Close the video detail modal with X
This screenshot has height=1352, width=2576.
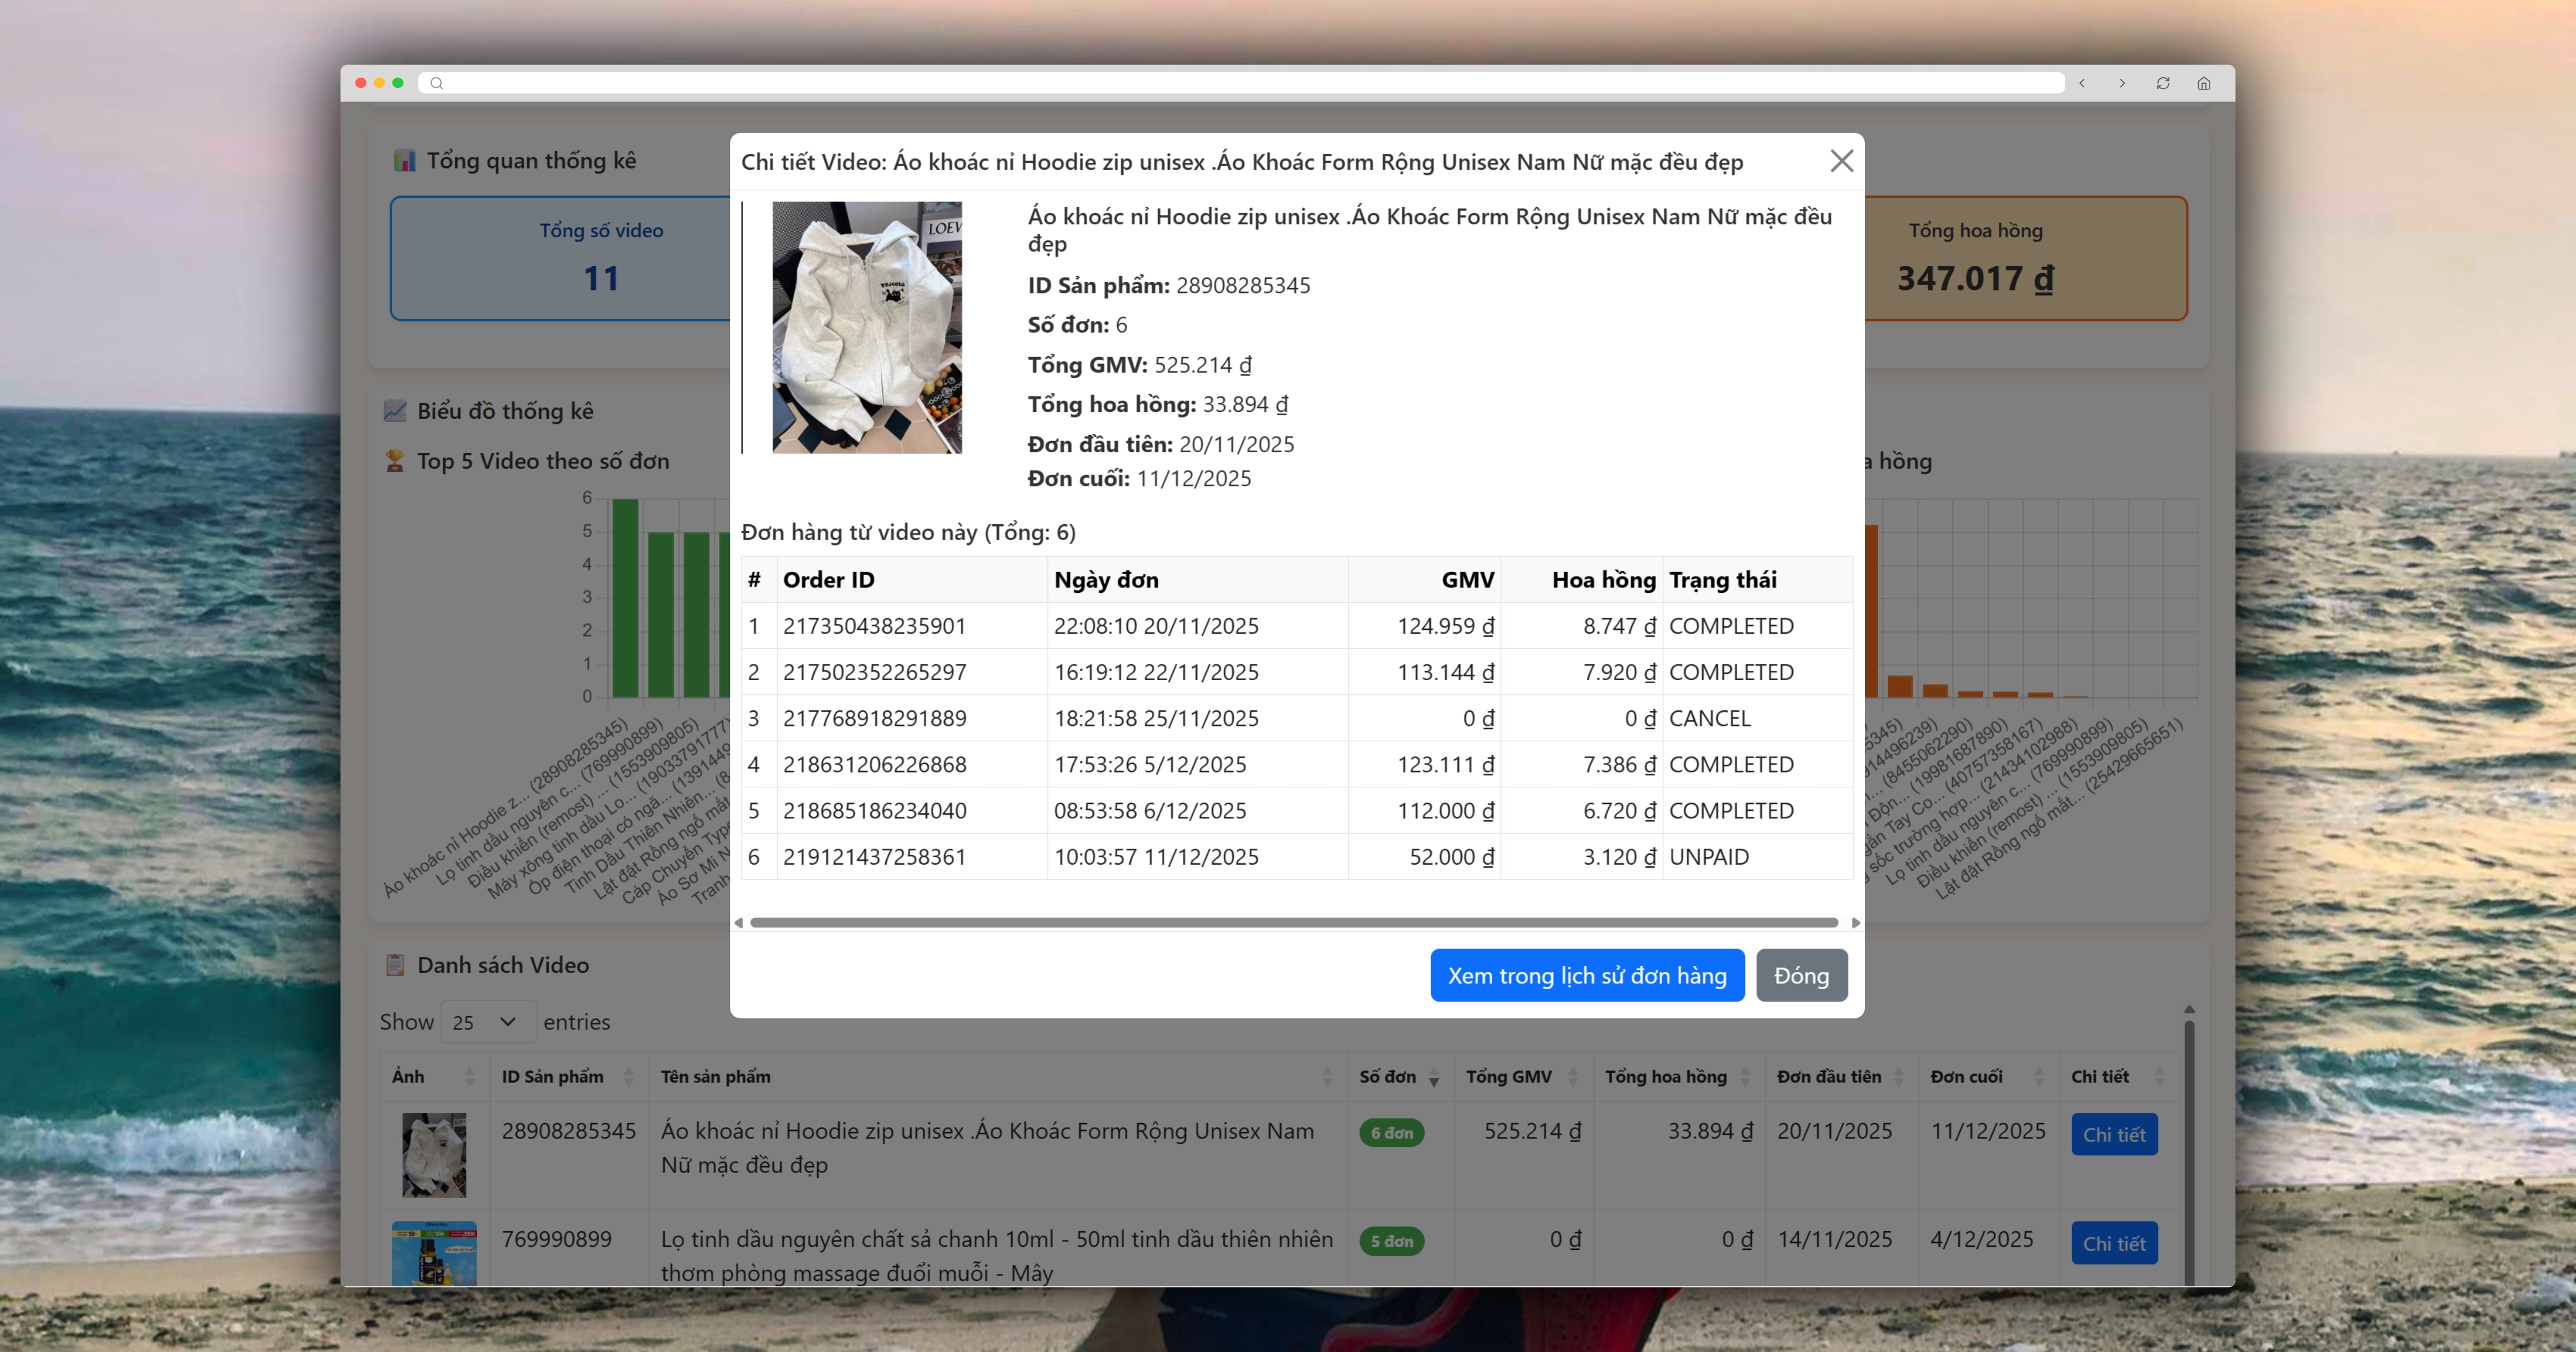(x=1841, y=161)
